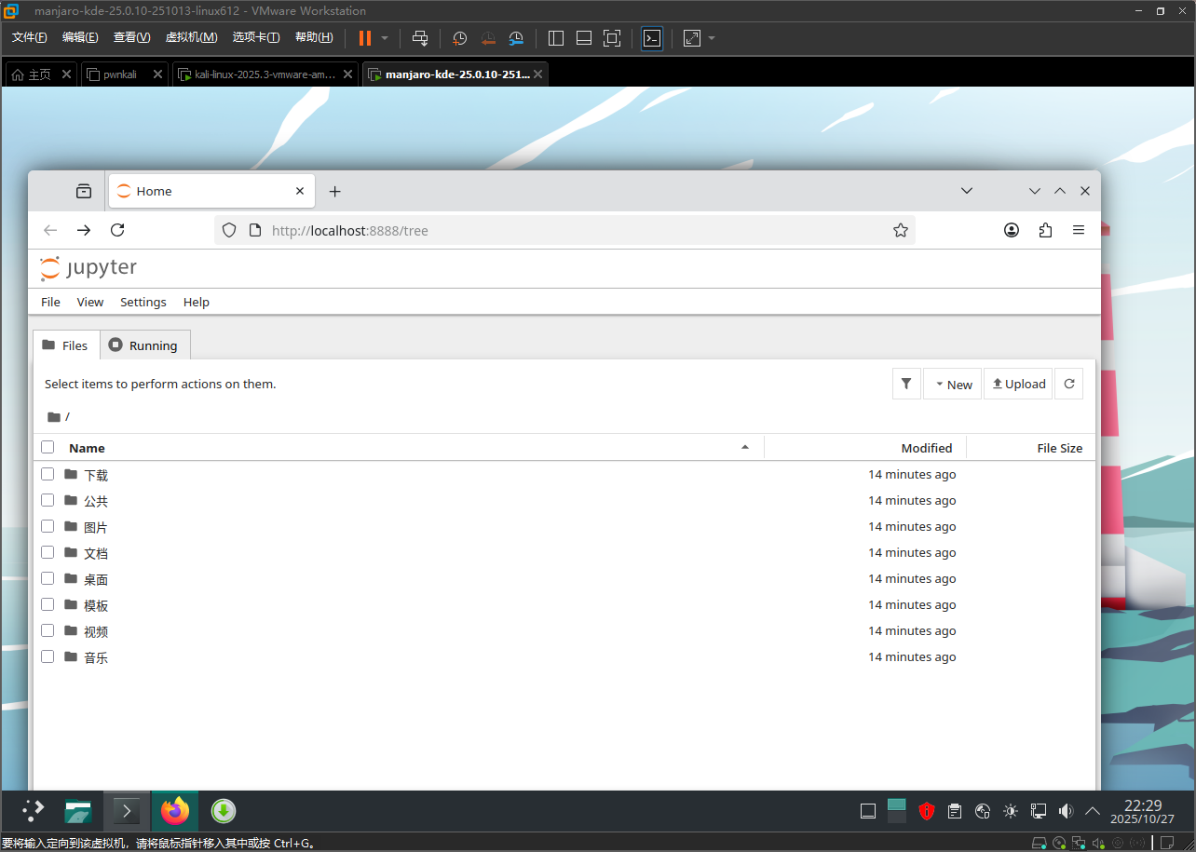
Task: Tick the checkbox for the 下载 folder
Action: tap(48, 475)
